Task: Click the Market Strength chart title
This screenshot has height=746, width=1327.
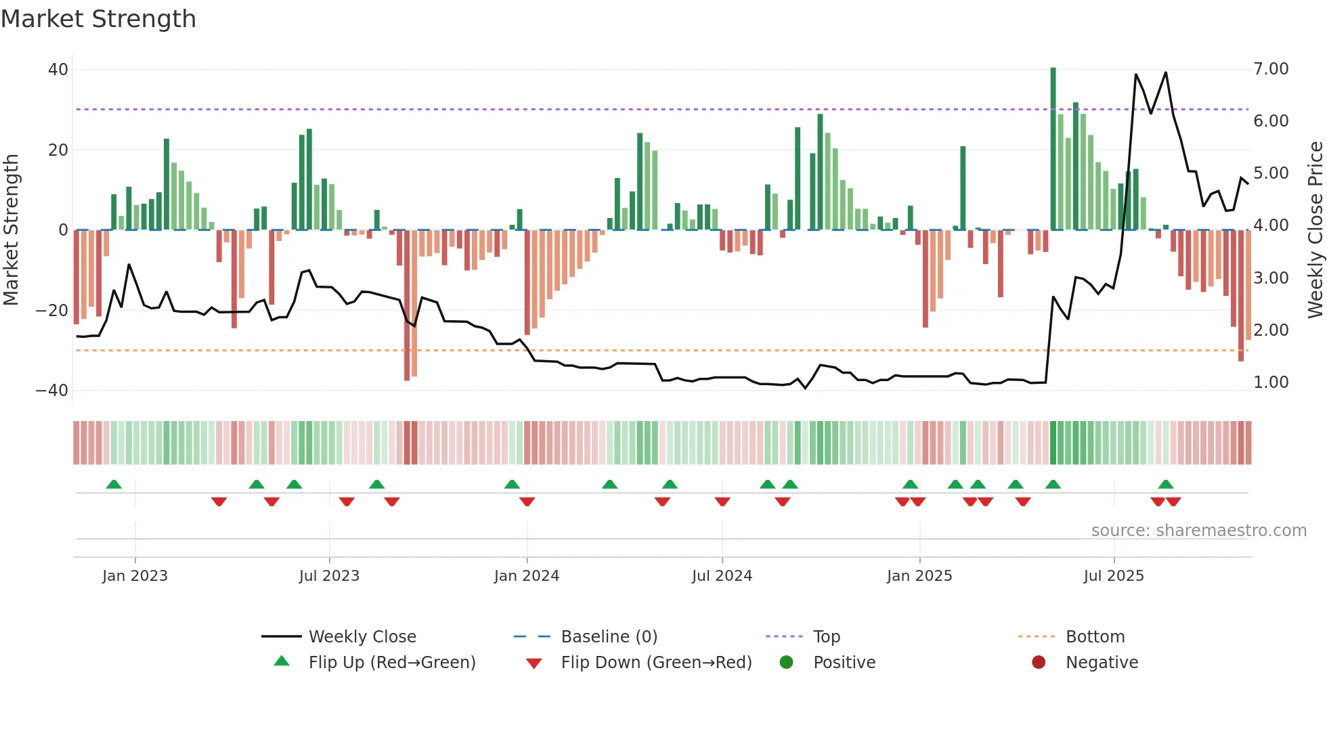Action: (99, 19)
